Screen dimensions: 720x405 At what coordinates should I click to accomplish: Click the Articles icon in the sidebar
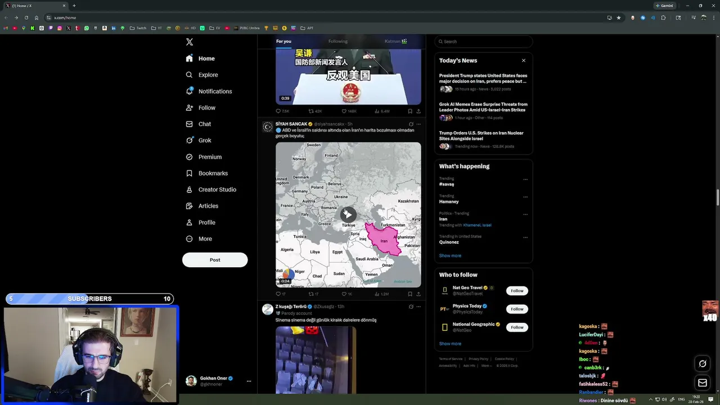pyautogui.click(x=189, y=206)
